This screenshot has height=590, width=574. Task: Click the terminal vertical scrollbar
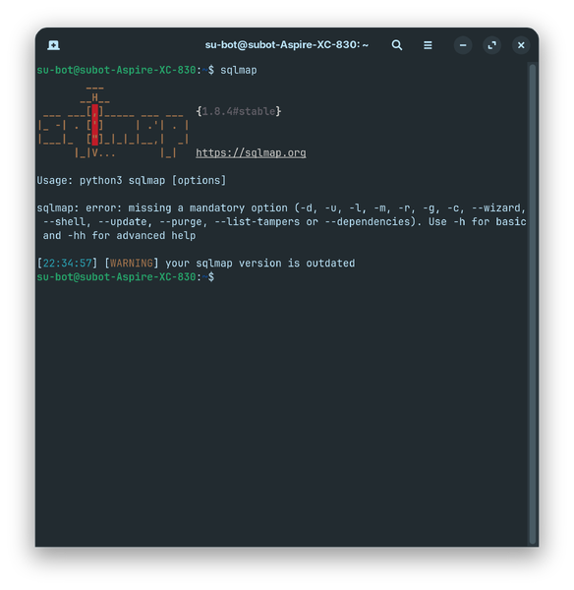pyautogui.click(x=533, y=304)
